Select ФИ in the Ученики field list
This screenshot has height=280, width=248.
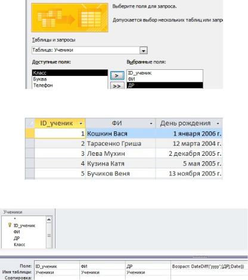17,232
